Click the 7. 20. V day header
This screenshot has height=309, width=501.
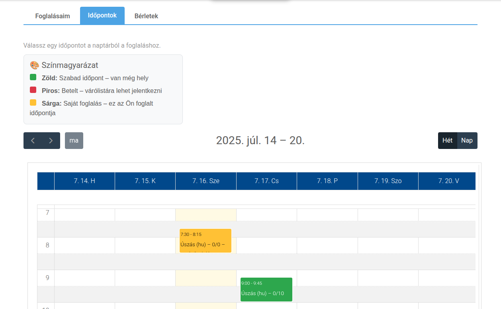point(448,181)
